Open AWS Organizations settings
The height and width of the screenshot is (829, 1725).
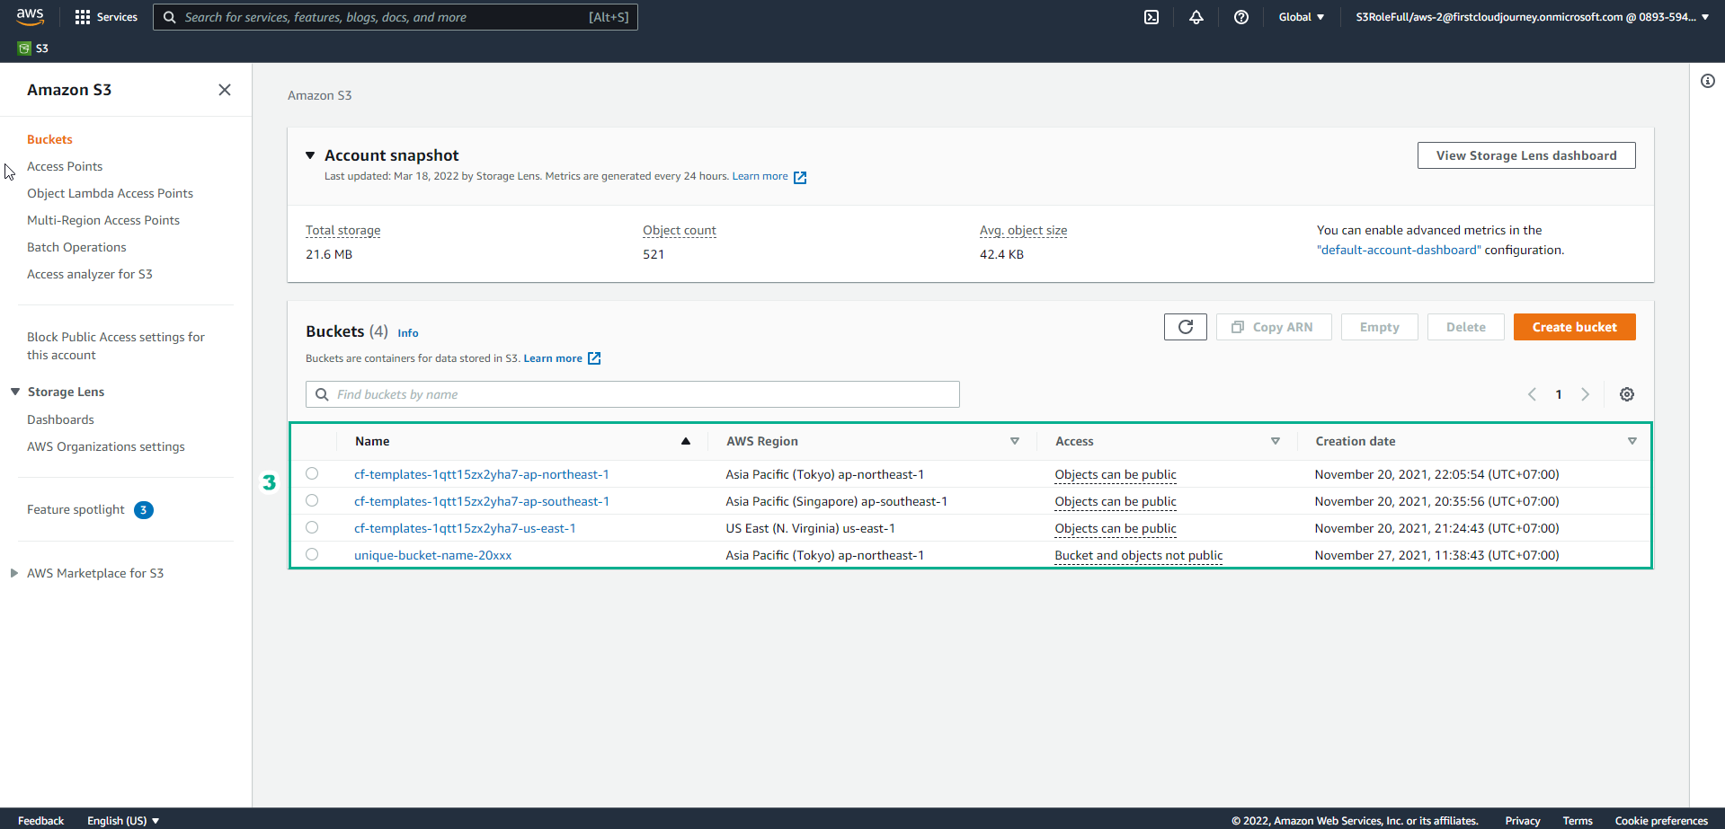(106, 446)
